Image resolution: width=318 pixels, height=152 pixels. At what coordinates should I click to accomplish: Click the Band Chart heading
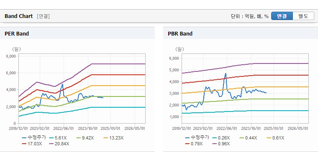(x=19, y=16)
